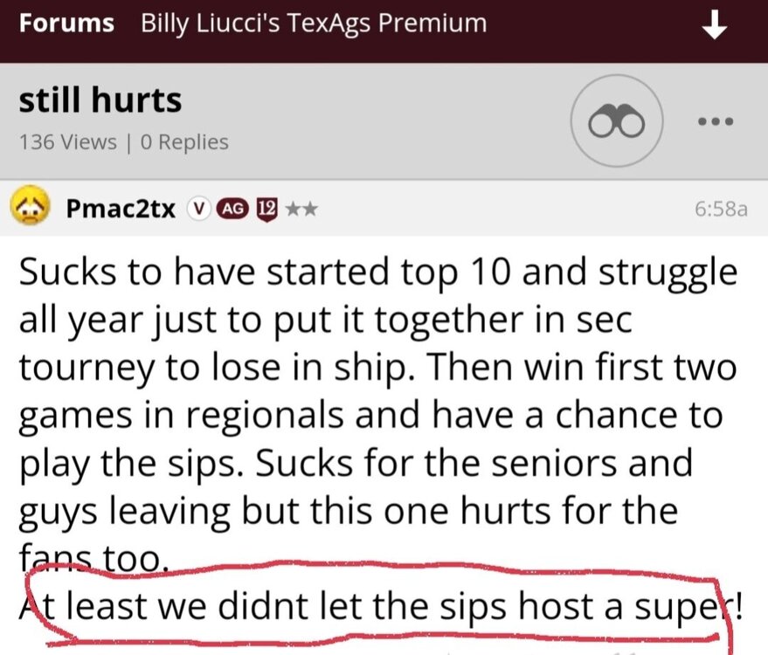This screenshot has width=768, height=655.
Task: Click the "still hurts" thread title
Action: coord(100,100)
